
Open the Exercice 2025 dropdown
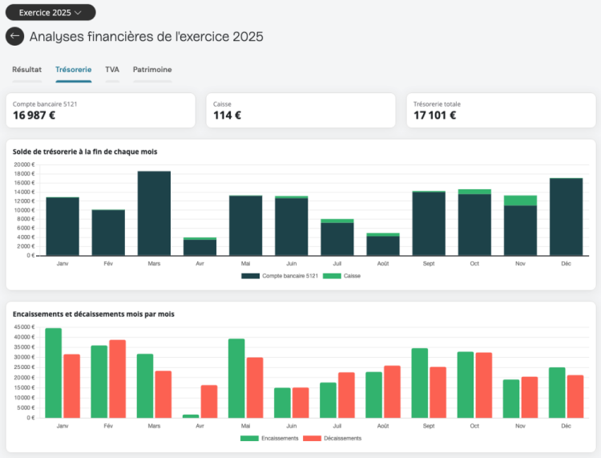[x=50, y=13]
